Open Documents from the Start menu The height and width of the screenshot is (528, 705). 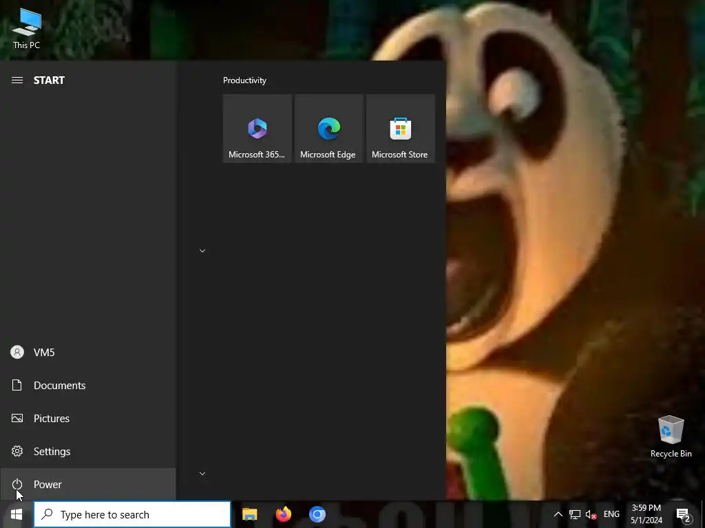87,385
